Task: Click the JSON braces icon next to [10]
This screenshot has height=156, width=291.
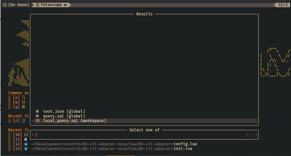Action: pyautogui.click(x=26, y=135)
